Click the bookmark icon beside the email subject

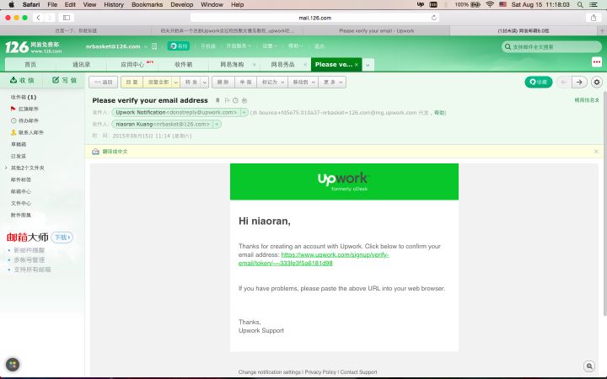point(218,100)
